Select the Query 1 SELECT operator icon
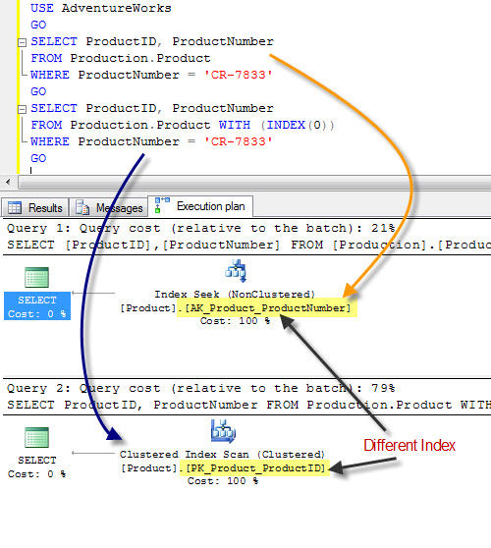Image resolution: width=491 pixels, height=548 pixels. (x=36, y=278)
